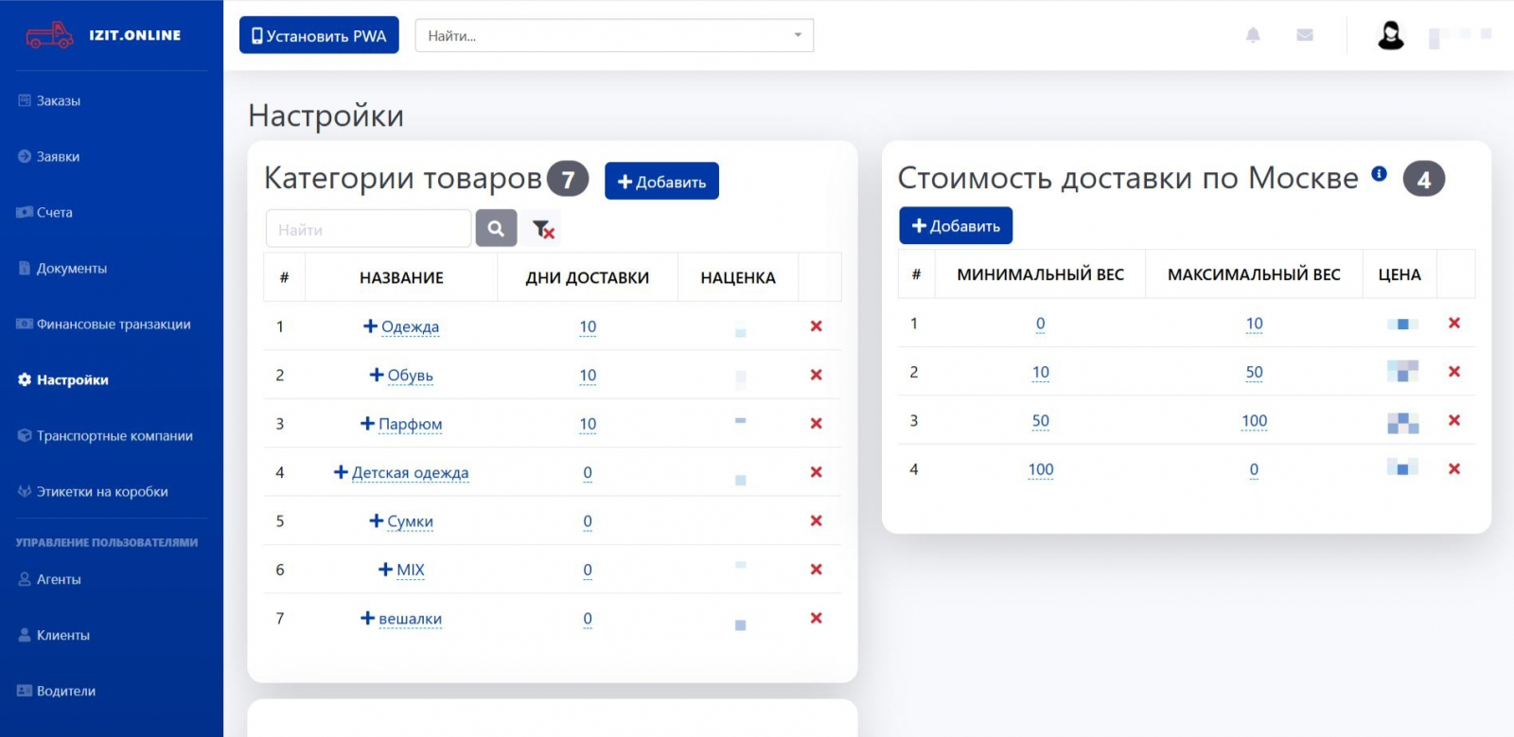This screenshot has width=1514, height=737.
Task: Click the Детская одежда category name link
Action: tap(410, 472)
